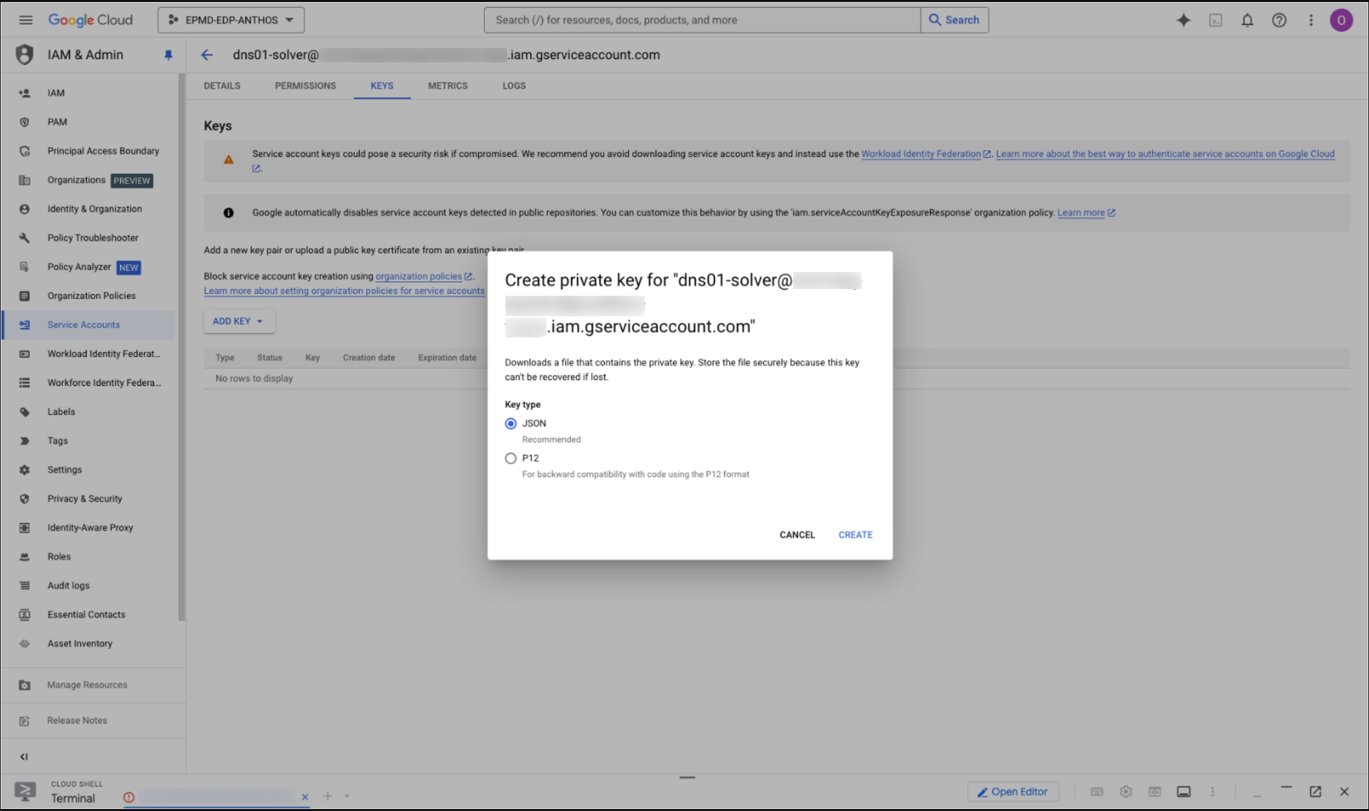Select the JSON key type

coord(511,423)
